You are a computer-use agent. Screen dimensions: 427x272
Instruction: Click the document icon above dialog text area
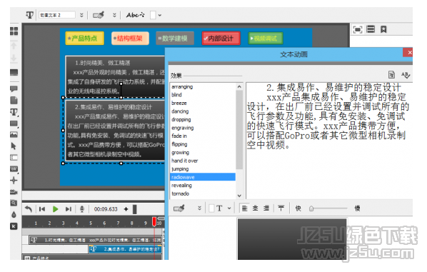click(x=391, y=74)
